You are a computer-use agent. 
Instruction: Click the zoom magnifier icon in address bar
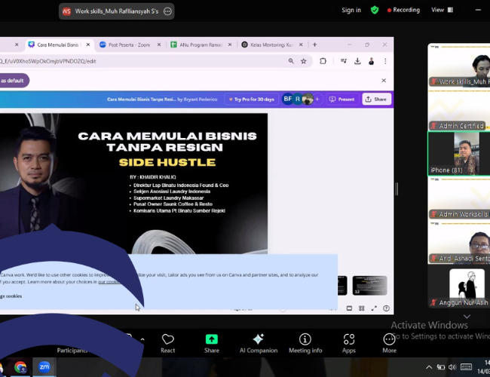coord(291,61)
